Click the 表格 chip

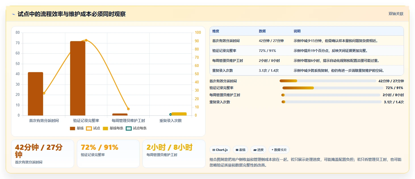[240, 150]
